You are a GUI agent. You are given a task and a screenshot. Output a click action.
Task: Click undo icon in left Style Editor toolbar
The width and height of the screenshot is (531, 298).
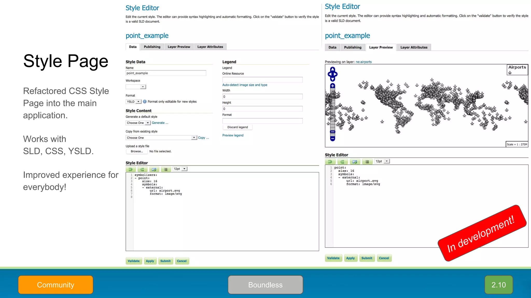(x=131, y=169)
